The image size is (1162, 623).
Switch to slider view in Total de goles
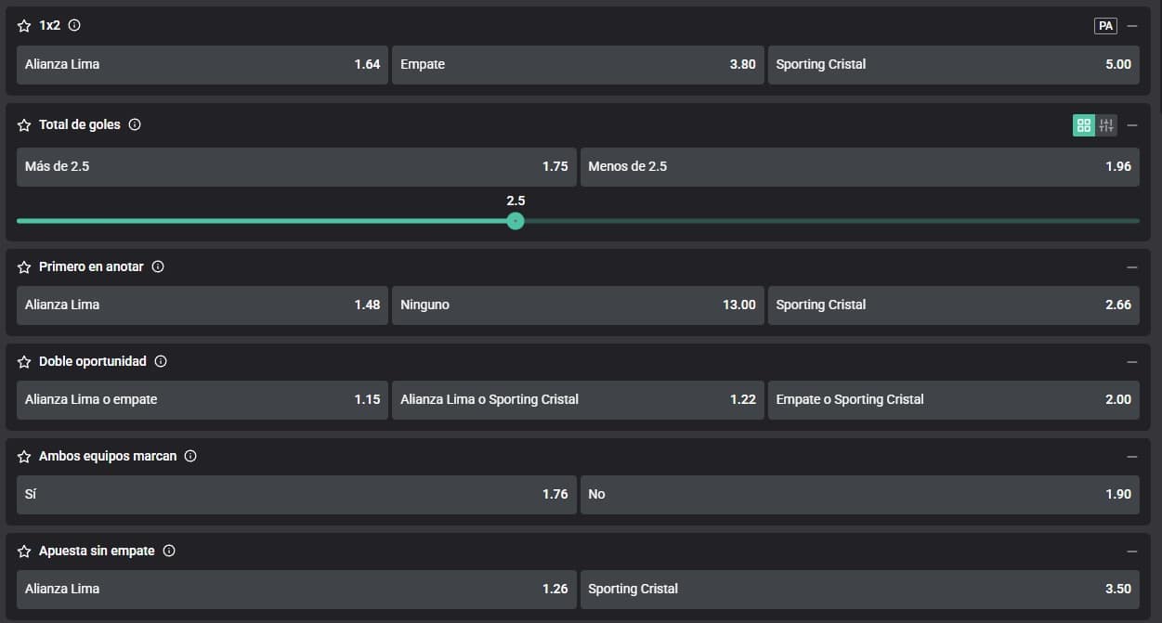pyautogui.click(x=1106, y=125)
